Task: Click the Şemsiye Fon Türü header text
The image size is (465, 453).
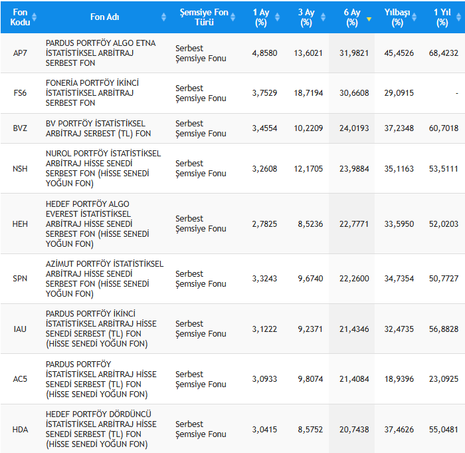Action: pos(204,17)
